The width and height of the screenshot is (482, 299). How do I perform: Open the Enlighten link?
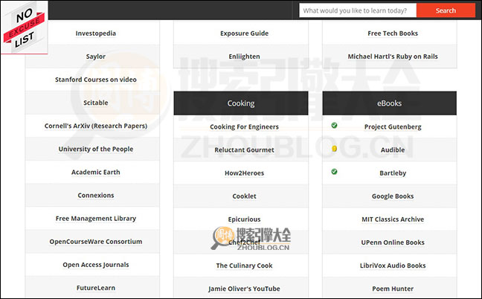click(244, 57)
